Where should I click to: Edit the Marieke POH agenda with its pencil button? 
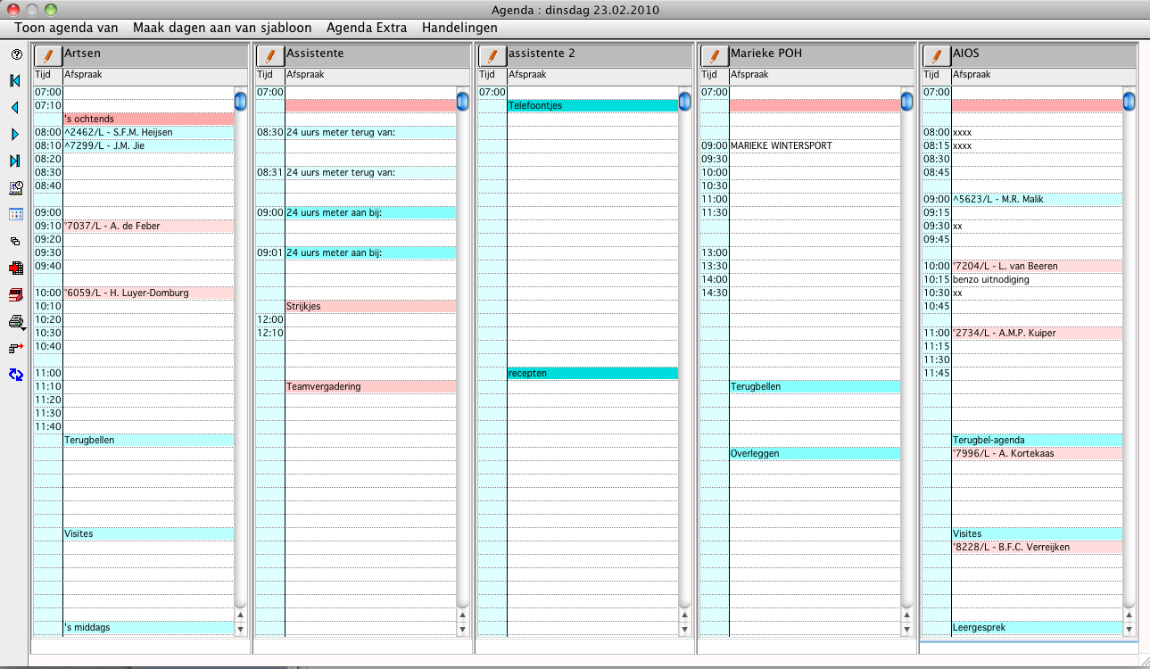click(x=715, y=55)
